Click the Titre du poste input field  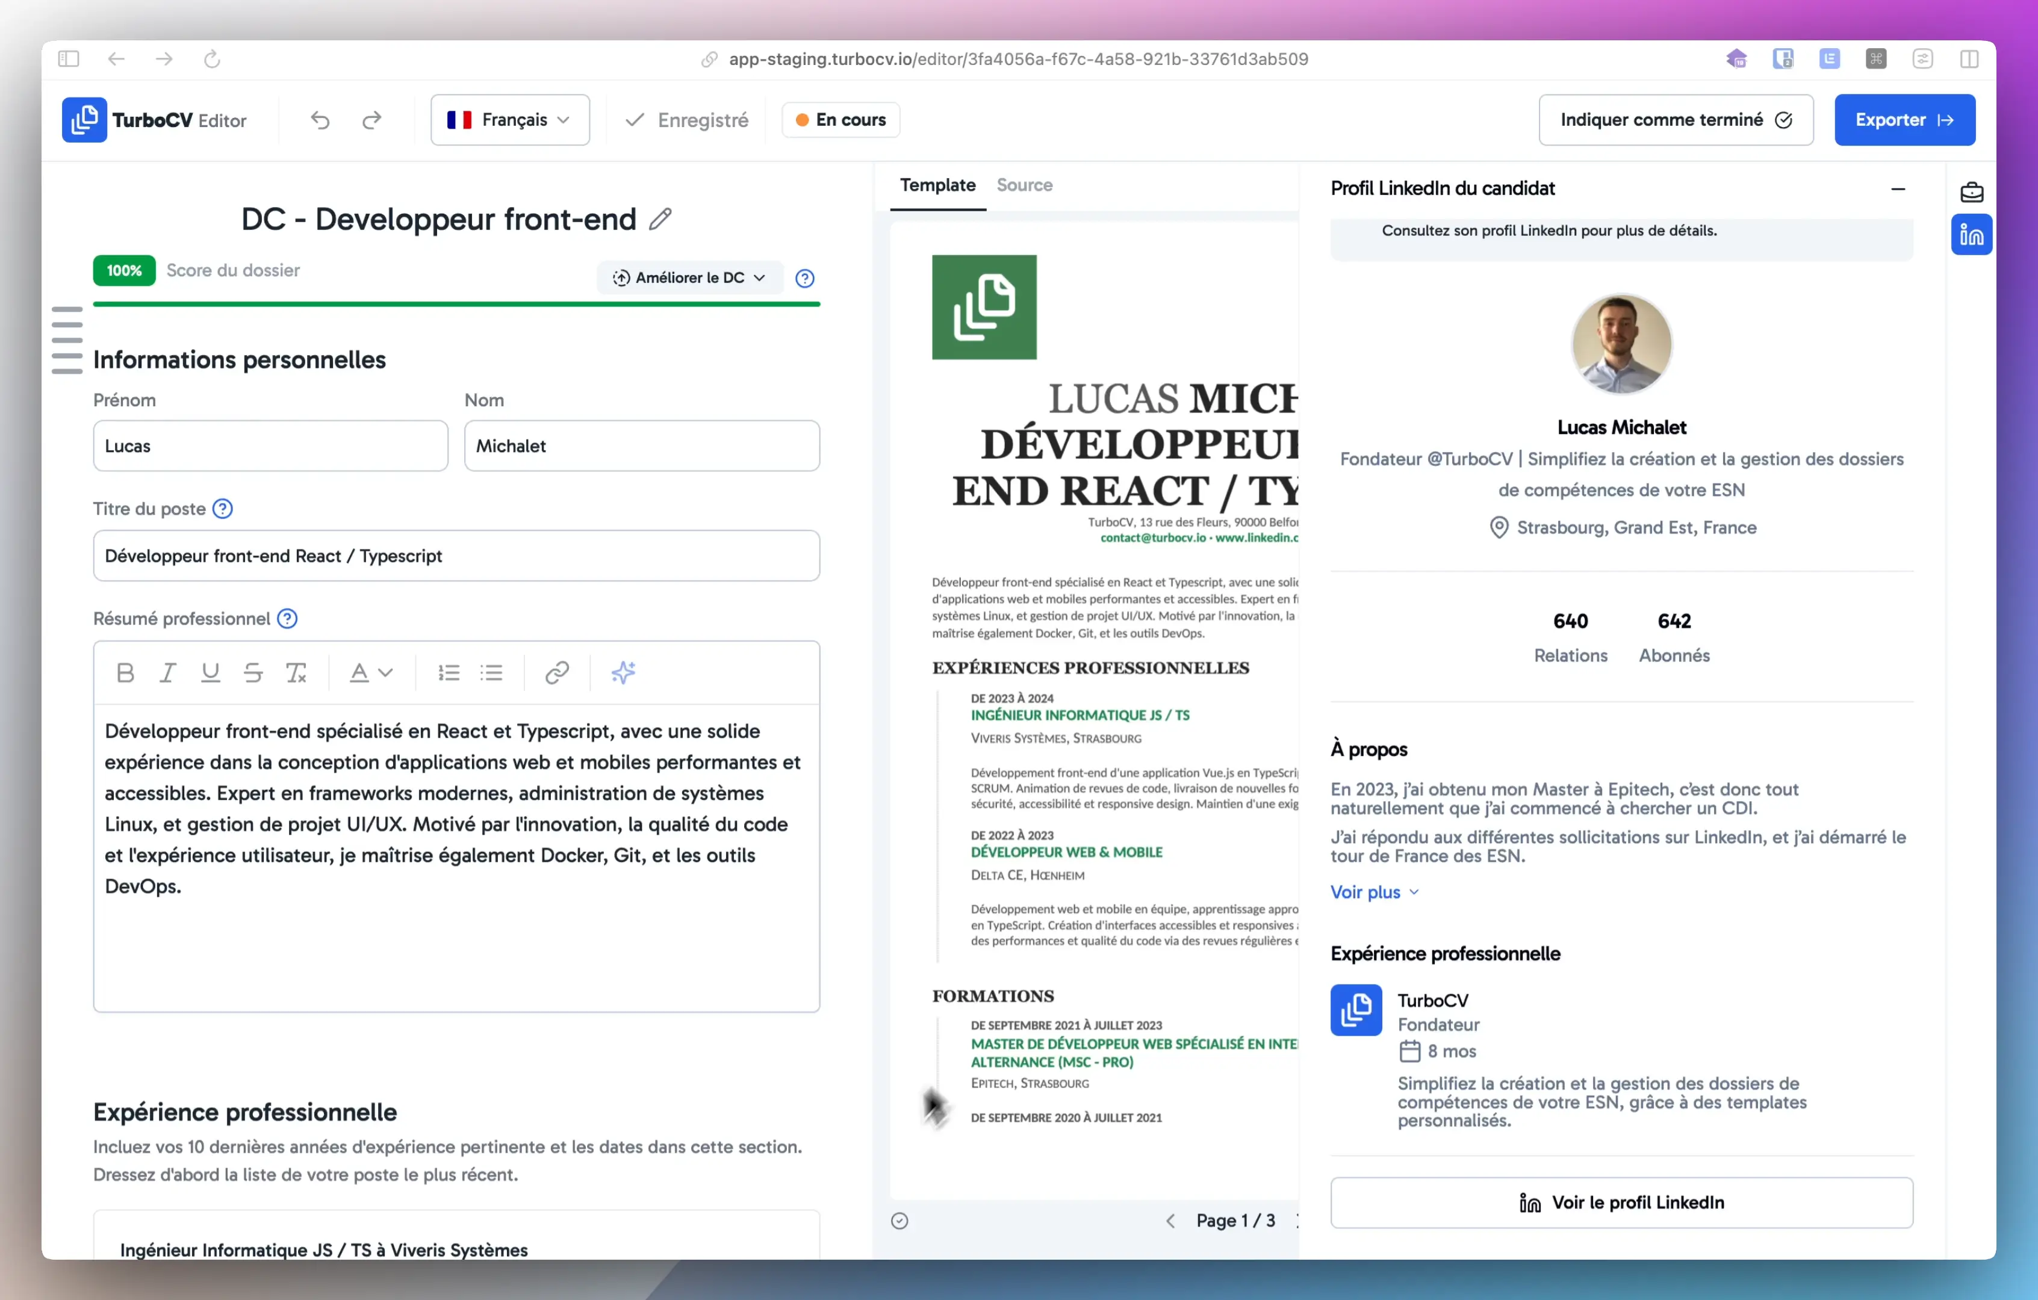point(456,556)
